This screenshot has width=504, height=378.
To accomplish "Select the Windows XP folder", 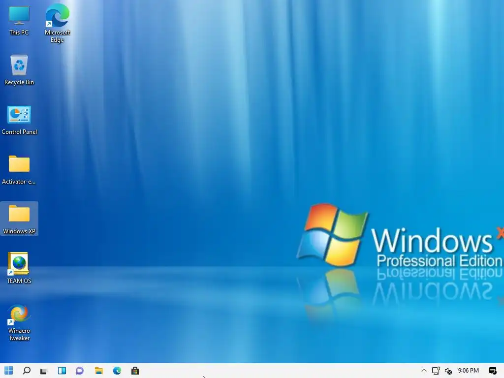I will (x=19, y=219).
